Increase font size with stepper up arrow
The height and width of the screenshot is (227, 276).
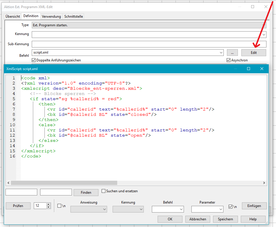pyautogui.click(x=48, y=204)
